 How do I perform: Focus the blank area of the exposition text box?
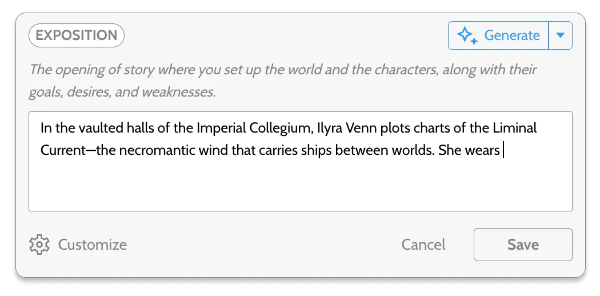300,186
